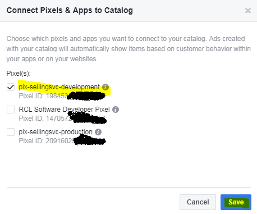Click the catalog description paragraph text
The width and height of the screenshot is (257, 214).
click(x=128, y=49)
